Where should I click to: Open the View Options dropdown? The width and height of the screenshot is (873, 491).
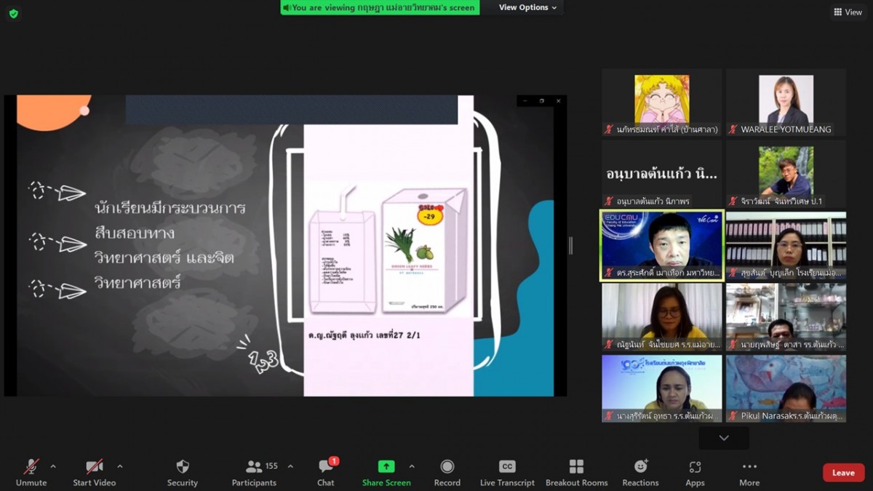tap(528, 7)
